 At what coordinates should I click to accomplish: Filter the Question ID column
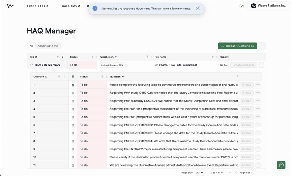[59, 77]
